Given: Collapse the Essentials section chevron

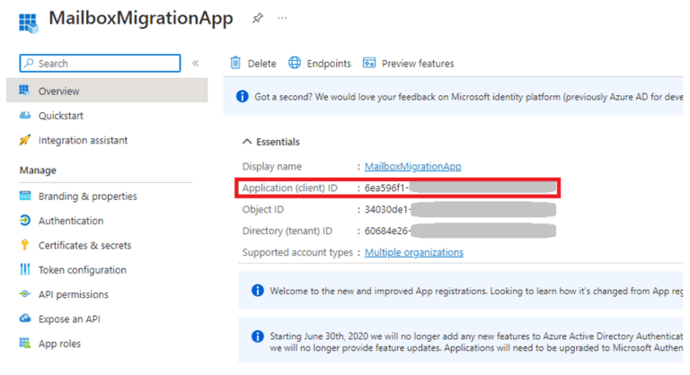Looking at the screenshot, I should (x=247, y=142).
